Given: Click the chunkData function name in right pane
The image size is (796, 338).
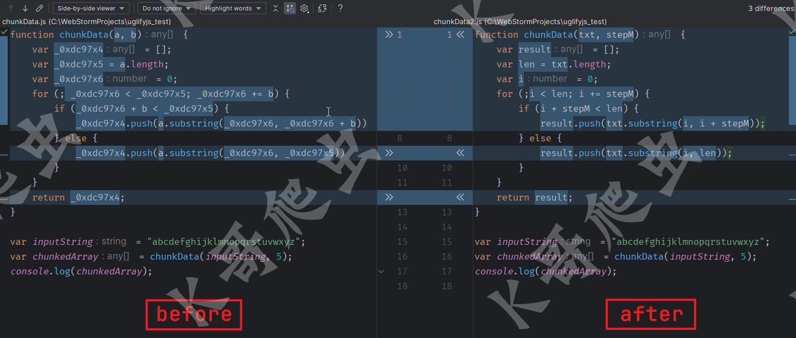Looking at the screenshot, I should (548, 35).
